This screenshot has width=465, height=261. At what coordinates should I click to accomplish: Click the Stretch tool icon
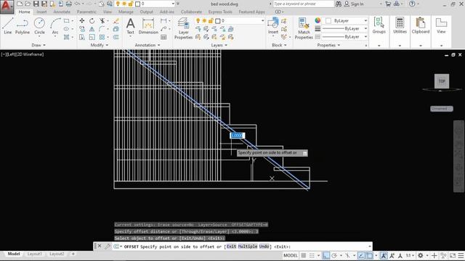[x=82, y=37]
